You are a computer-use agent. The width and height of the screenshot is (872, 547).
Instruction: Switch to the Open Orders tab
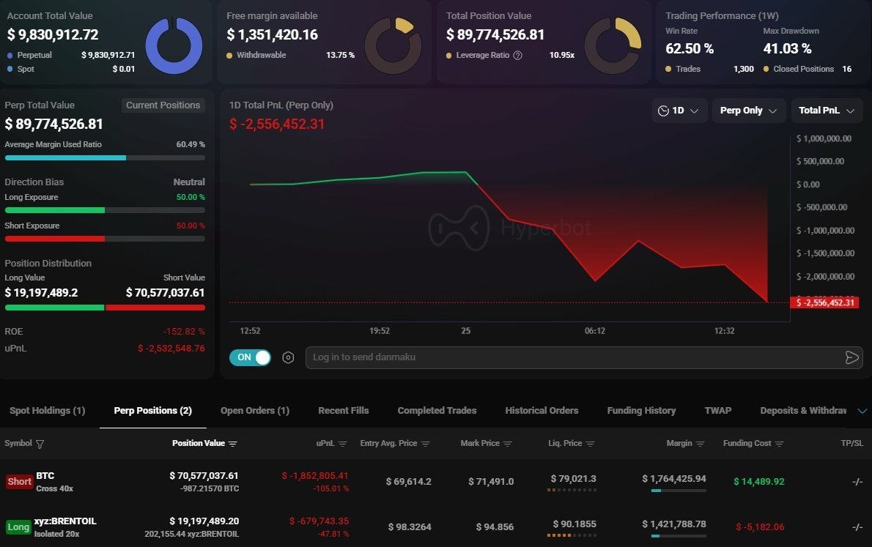click(255, 410)
